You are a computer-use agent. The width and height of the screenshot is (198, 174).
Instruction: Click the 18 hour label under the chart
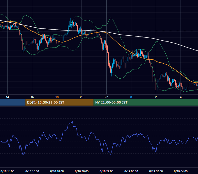point(57,97)
